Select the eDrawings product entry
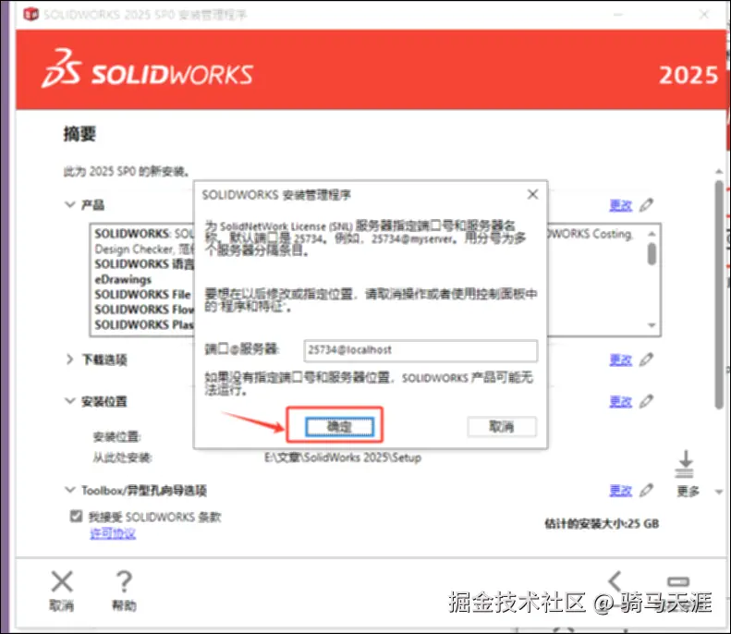Image resolution: width=731 pixels, height=634 pixels. 123,279
